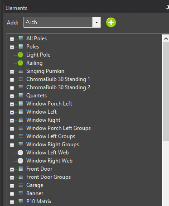This screenshot has width=169, height=206.
Task: Expand Window Porch Left Groups
Action: (12, 129)
